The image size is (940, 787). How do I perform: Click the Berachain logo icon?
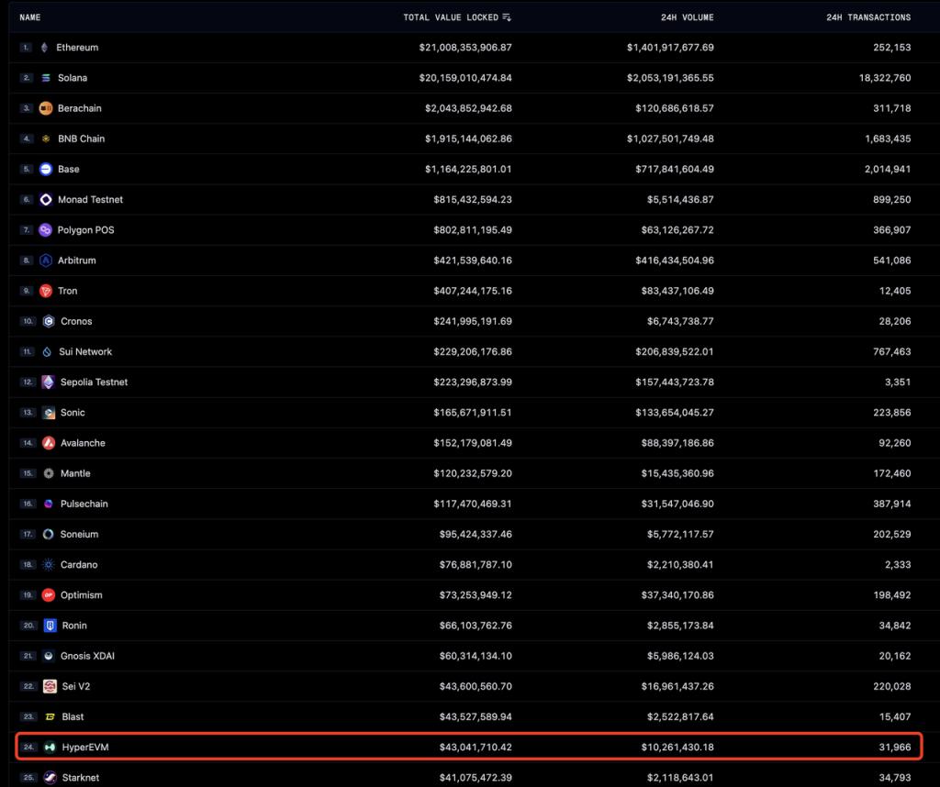pos(46,108)
